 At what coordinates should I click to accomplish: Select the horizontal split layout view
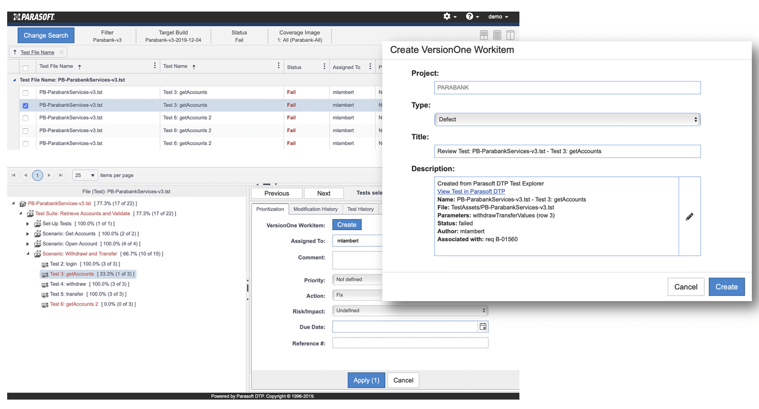[x=484, y=35]
